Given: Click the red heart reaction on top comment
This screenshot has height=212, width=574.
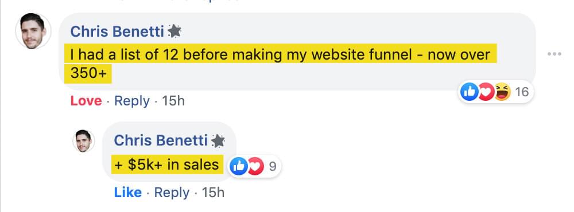Looking at the screenshot, I should point(486,91).
